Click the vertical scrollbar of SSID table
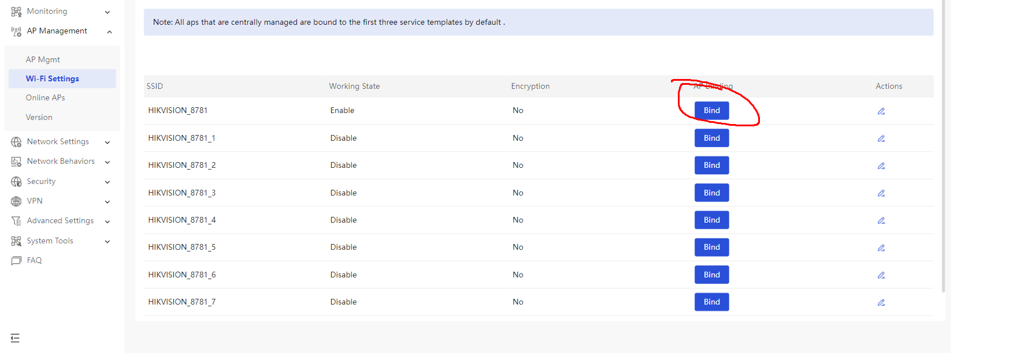1009x353 pixels. tap(943, 144)
